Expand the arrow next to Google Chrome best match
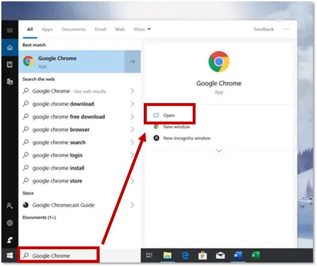The height and width of the screenshot is (267, 317). point(132,62)
